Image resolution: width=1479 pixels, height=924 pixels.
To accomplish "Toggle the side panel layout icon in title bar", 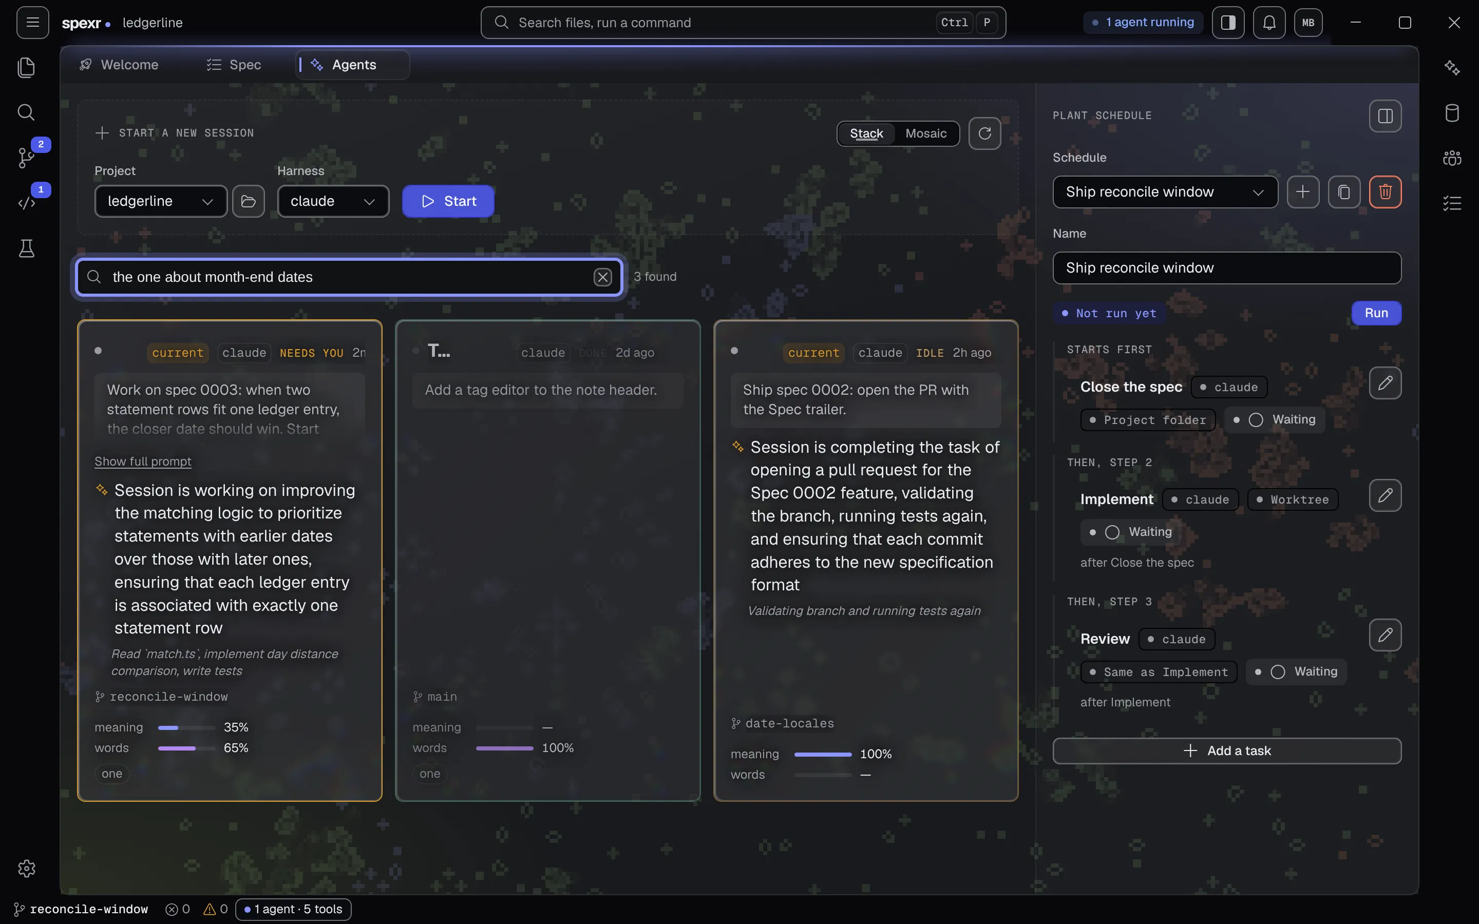I will pyautogui.click(x=1228, y=23).
